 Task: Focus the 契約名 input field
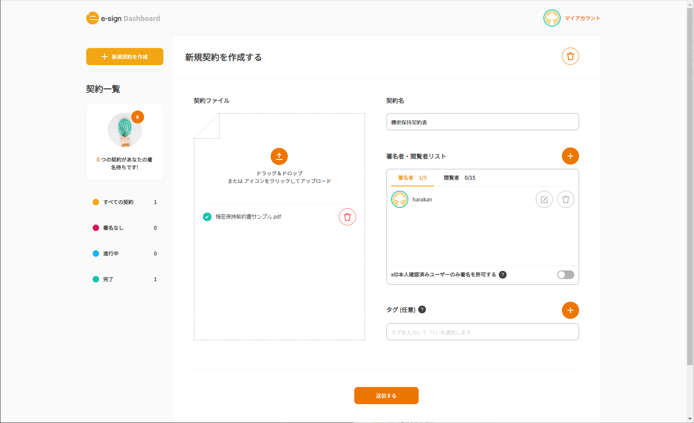[483, 122]
